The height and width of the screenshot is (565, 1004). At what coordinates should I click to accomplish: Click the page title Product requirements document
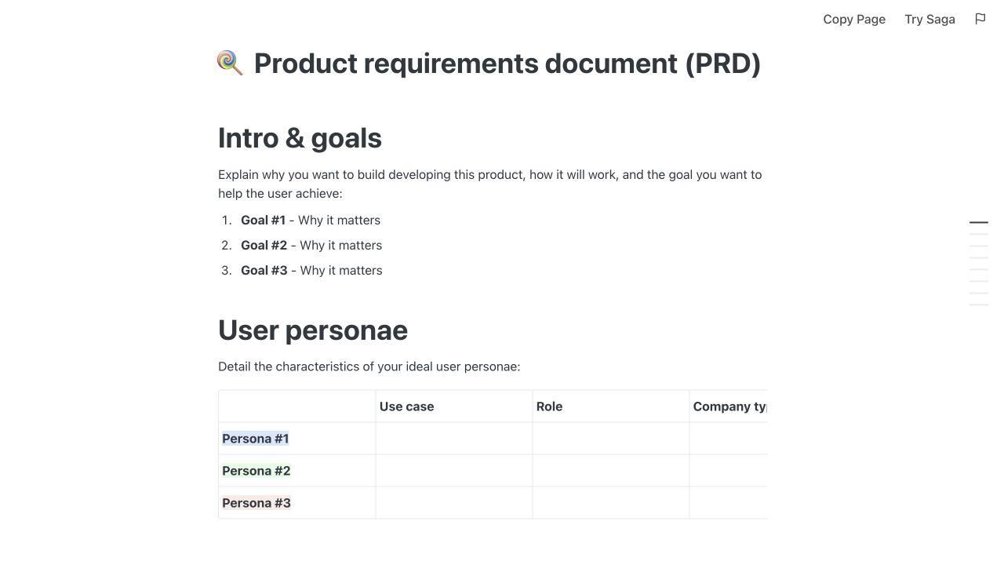click(x=507, y=64)
